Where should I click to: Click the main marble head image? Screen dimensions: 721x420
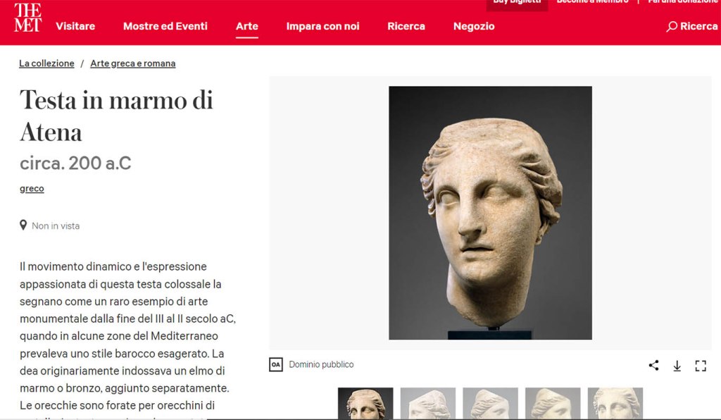[x=490, y=213]
